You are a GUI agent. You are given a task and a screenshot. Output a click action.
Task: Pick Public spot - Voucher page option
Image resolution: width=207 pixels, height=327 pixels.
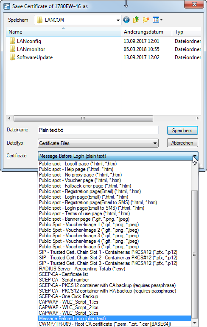click(x=80, y=180)
